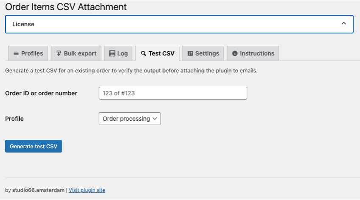360x200 pixels.
Task: Follow the Visit plugin site link
Action: coord(87,190)
